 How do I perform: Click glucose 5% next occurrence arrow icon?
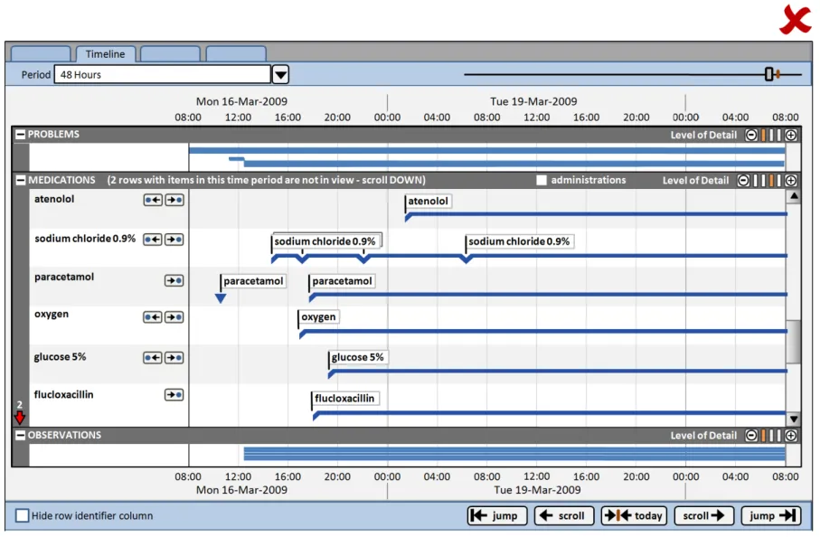click(174, 358)
